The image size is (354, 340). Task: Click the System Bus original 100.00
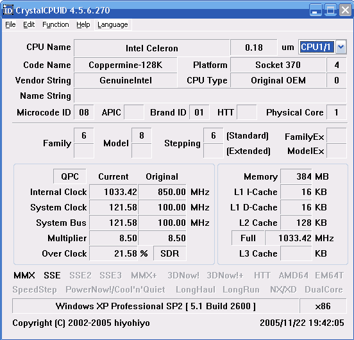162,223
